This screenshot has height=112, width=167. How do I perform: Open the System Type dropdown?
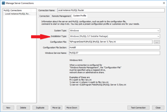[114, 30]
